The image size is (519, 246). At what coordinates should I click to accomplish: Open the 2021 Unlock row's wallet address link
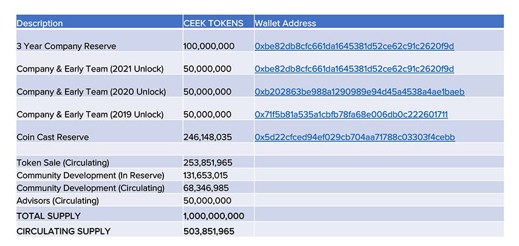click(x=354, y=69)
